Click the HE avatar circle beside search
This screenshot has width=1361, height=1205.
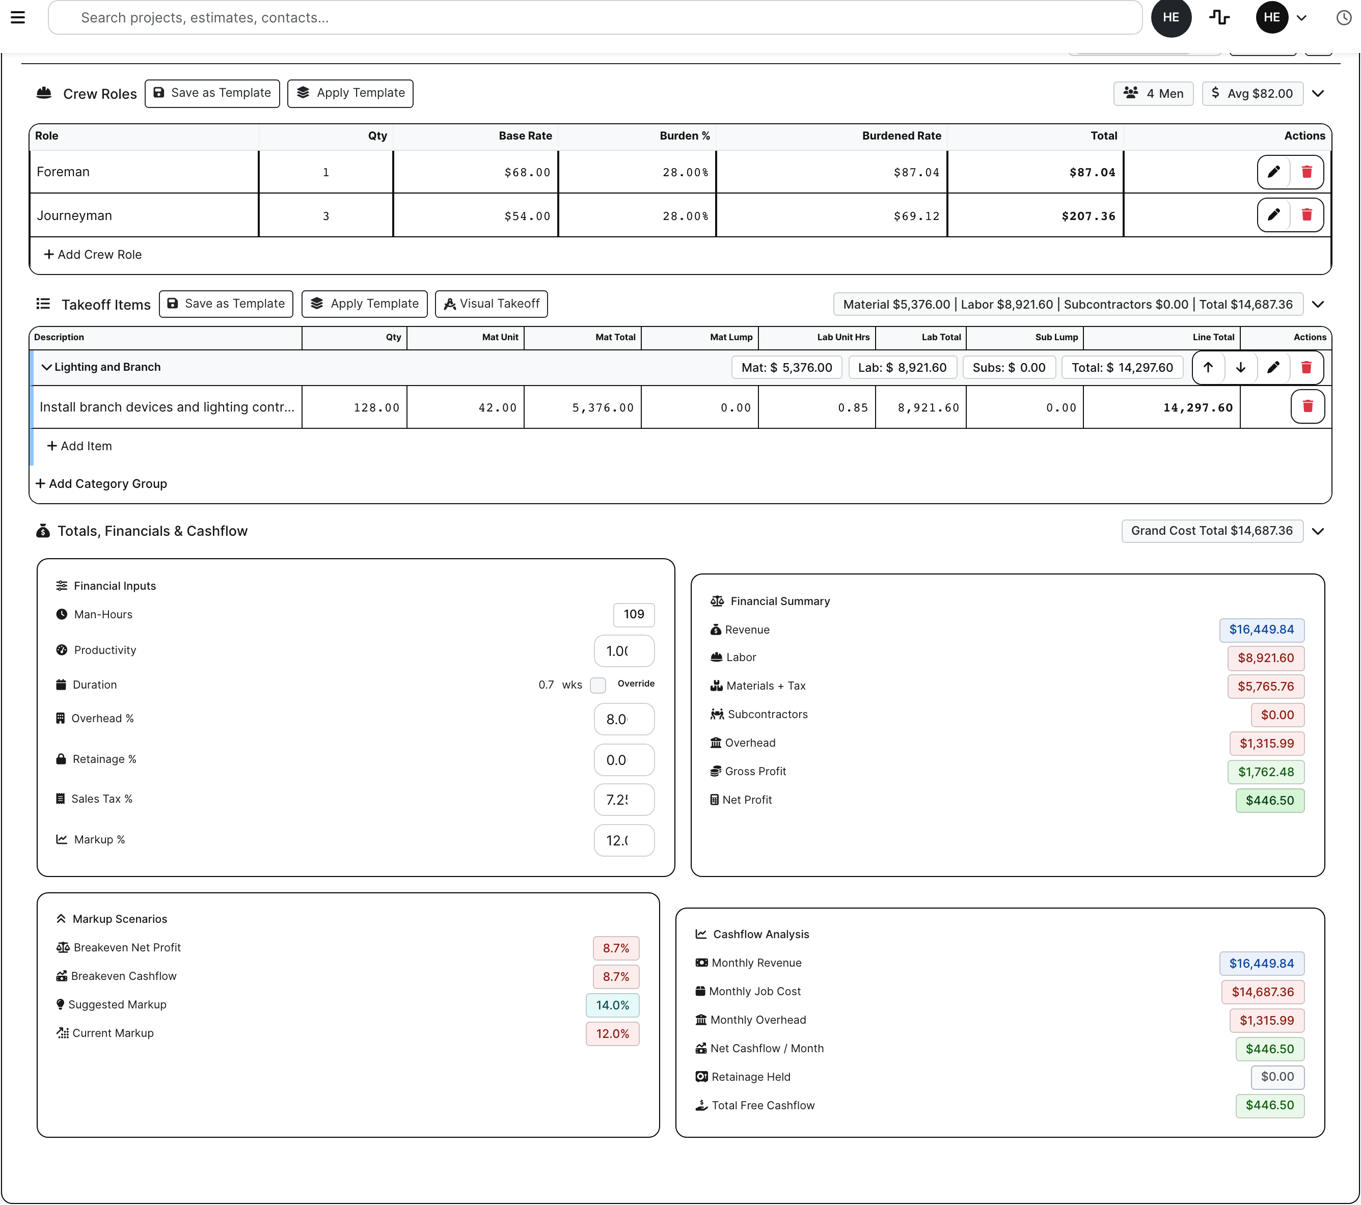tap(1171, 17)
